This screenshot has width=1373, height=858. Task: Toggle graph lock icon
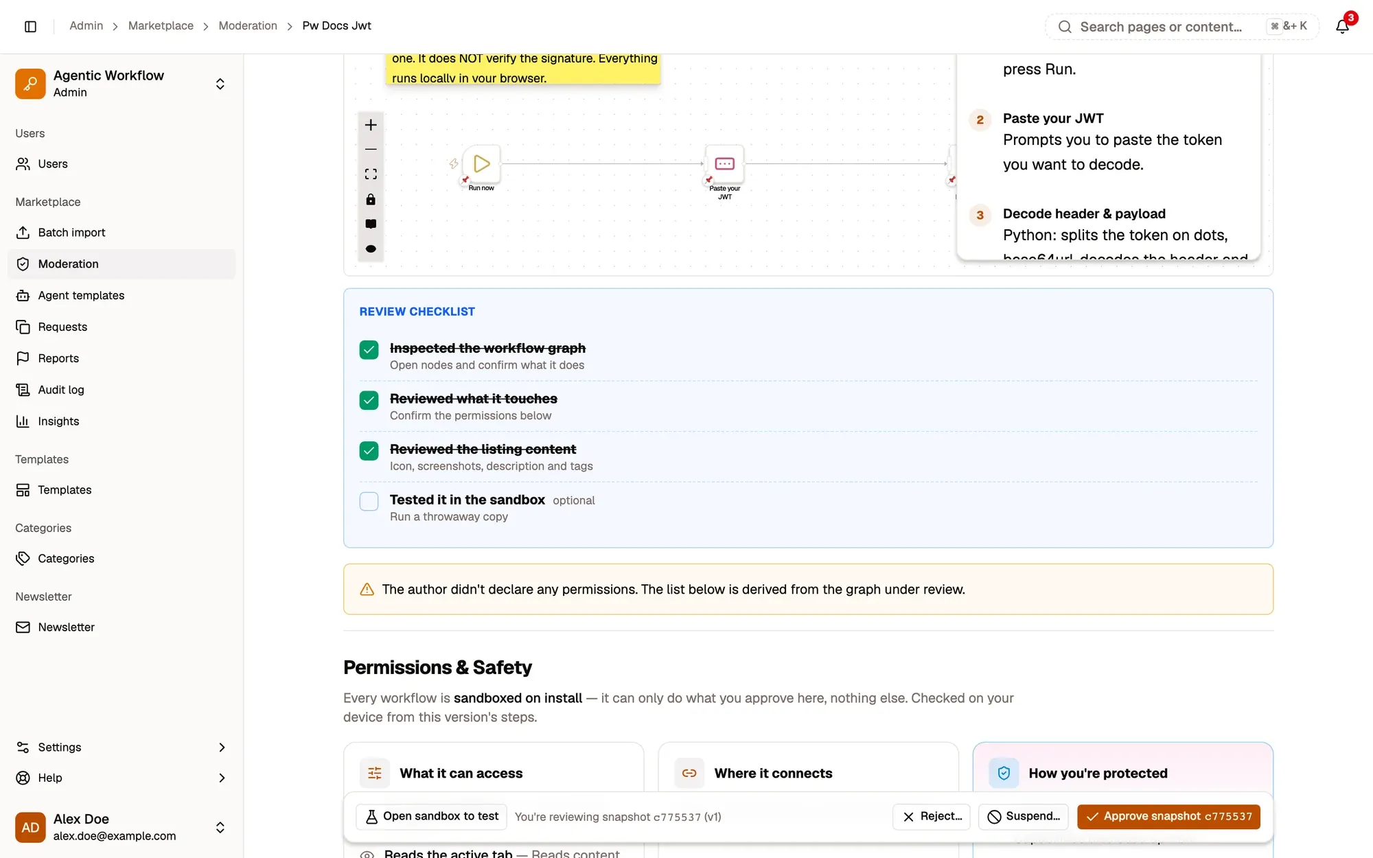tap(371, 199)
